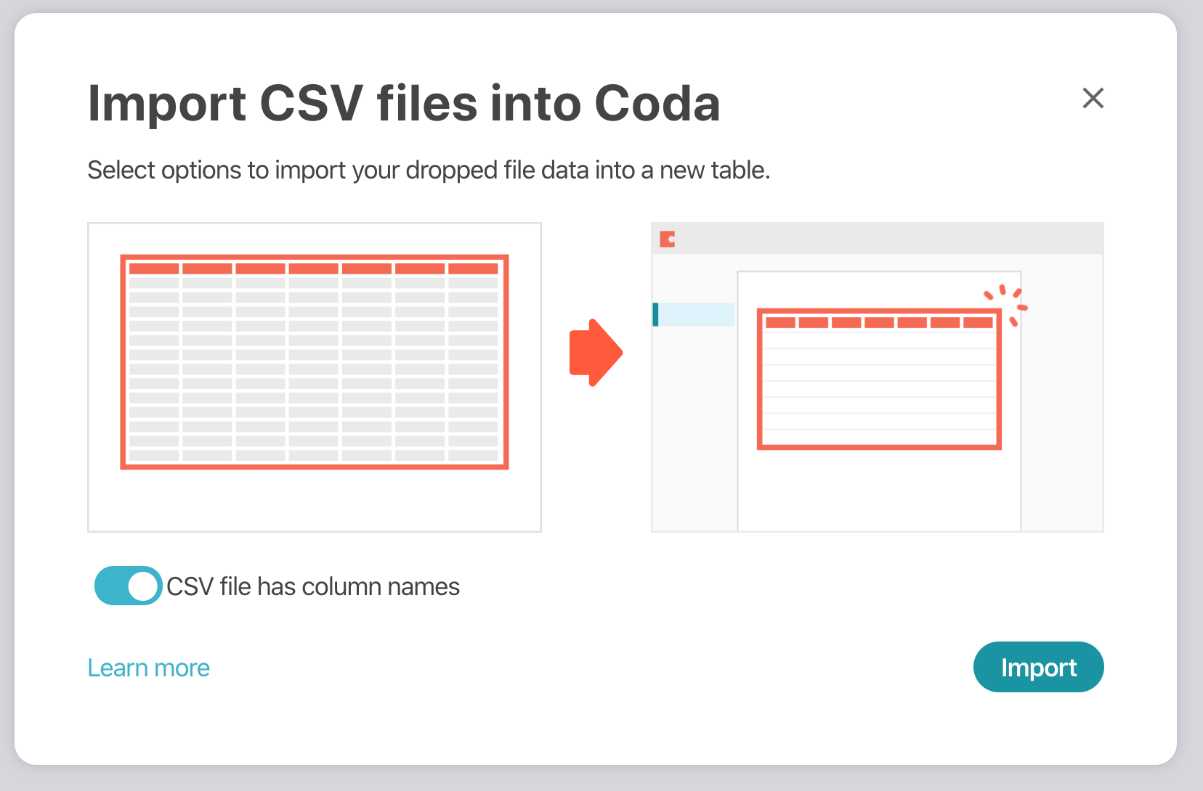The height and width of the screenshot is (791, 1203).
Task: Close the Import CSV dialog
Action: point(1093,98)
